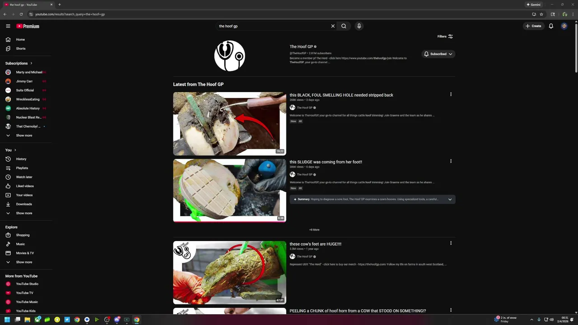This screenshot has height=325, width=578.
Task: Open Gemini in Chrome
Action: (533, 5)
